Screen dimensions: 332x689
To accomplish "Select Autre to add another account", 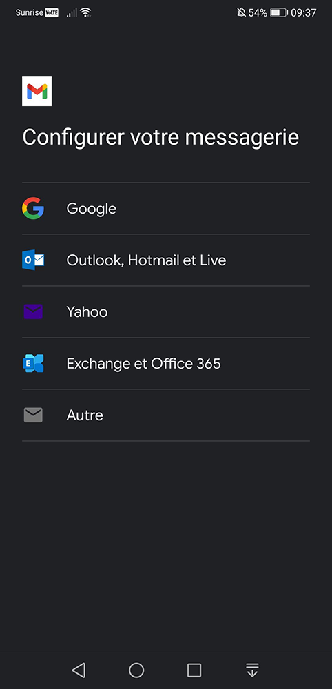I will point(166,415).
